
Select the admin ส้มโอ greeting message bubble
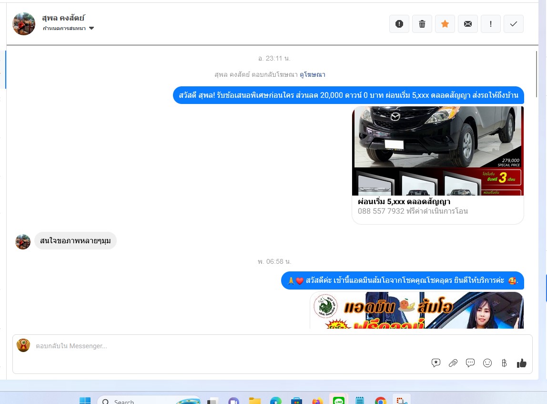pos(403,280)
